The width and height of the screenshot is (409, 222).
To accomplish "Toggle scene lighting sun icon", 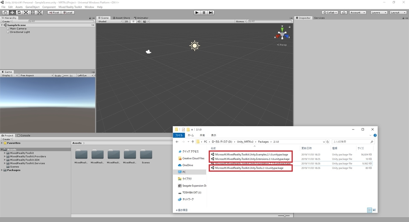I will [x=133, y=21].
